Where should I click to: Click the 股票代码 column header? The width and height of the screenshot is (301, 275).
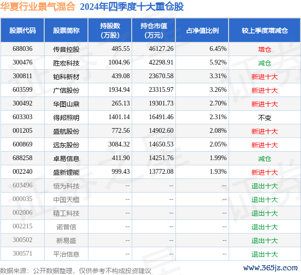[x=23, y=30]
